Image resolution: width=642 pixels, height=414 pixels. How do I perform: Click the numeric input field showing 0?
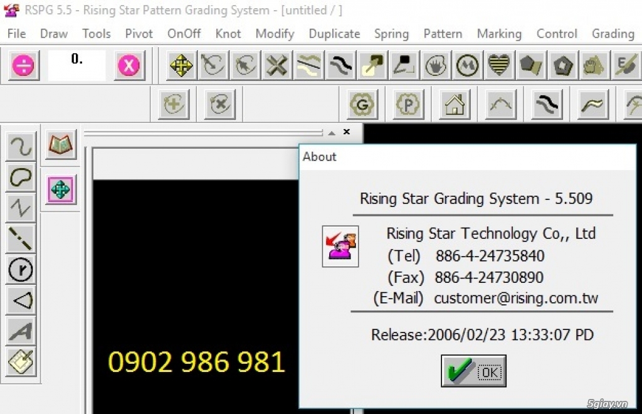click(x=76, y=65)
